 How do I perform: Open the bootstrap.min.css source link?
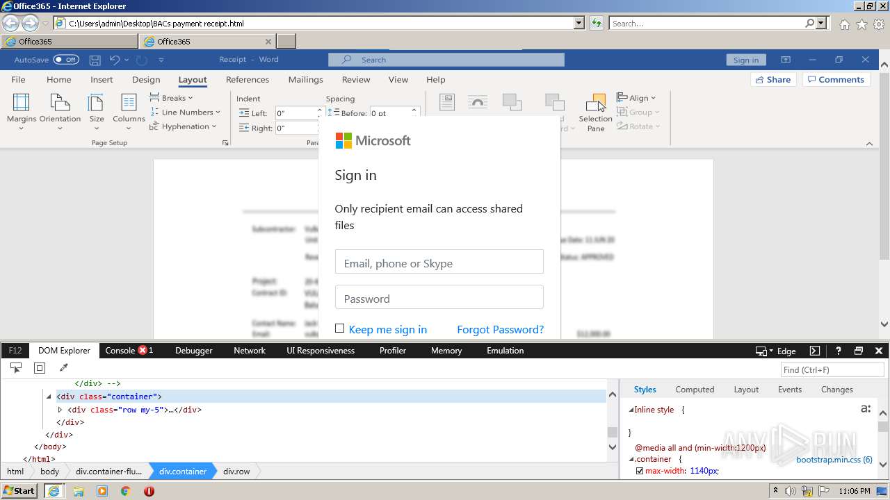834,460
